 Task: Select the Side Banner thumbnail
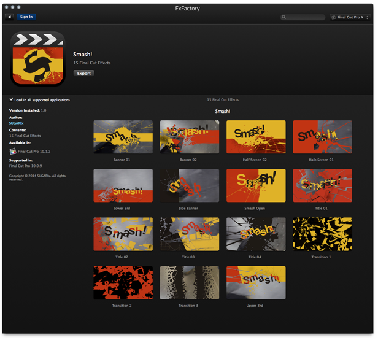(x=190, y=185)
